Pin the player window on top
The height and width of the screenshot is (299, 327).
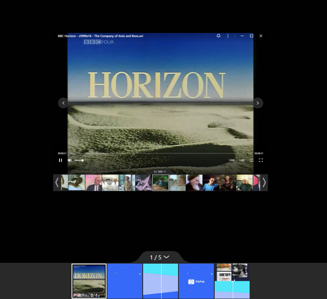pyautogui.click(x=218, y=36)
